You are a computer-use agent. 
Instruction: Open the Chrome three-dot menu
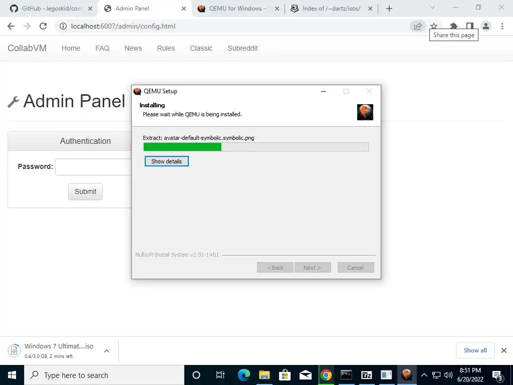pyautogui.click(x=502, y=26)
